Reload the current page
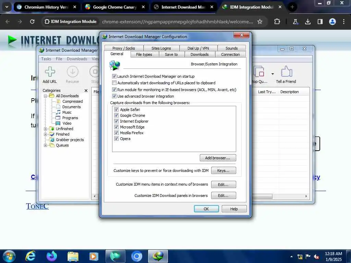Viewport: 351px width, 263px height. coord(32,22)
